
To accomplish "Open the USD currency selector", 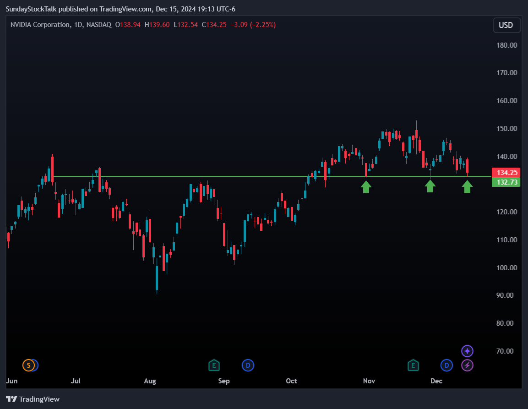I will [506, 25].
